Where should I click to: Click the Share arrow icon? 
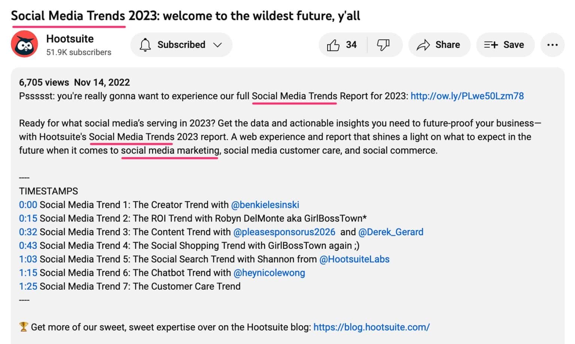coord(424,45)
